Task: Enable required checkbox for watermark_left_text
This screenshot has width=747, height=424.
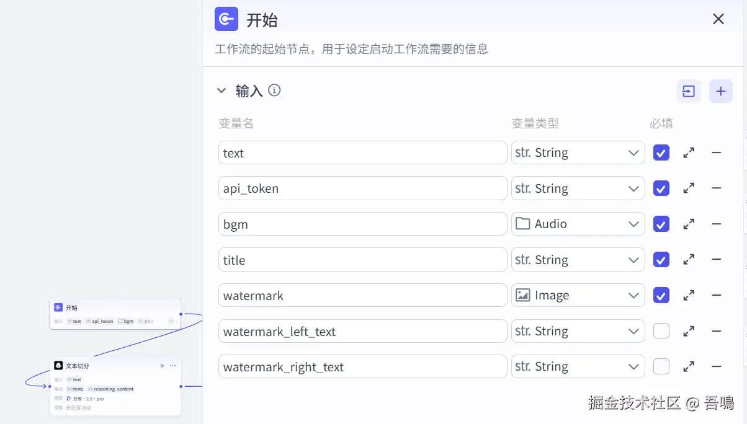Action: click(661, 331)
